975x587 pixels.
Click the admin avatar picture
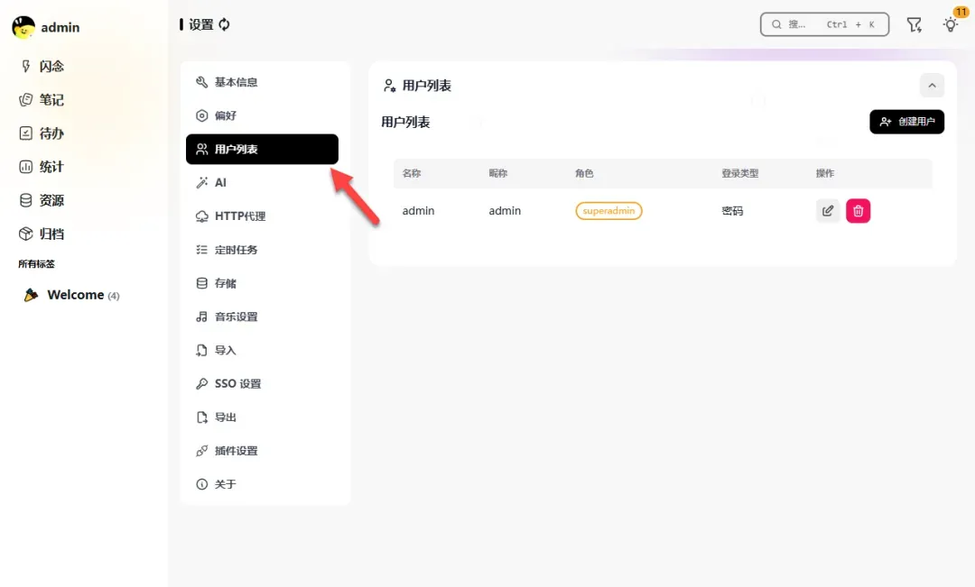23,27
